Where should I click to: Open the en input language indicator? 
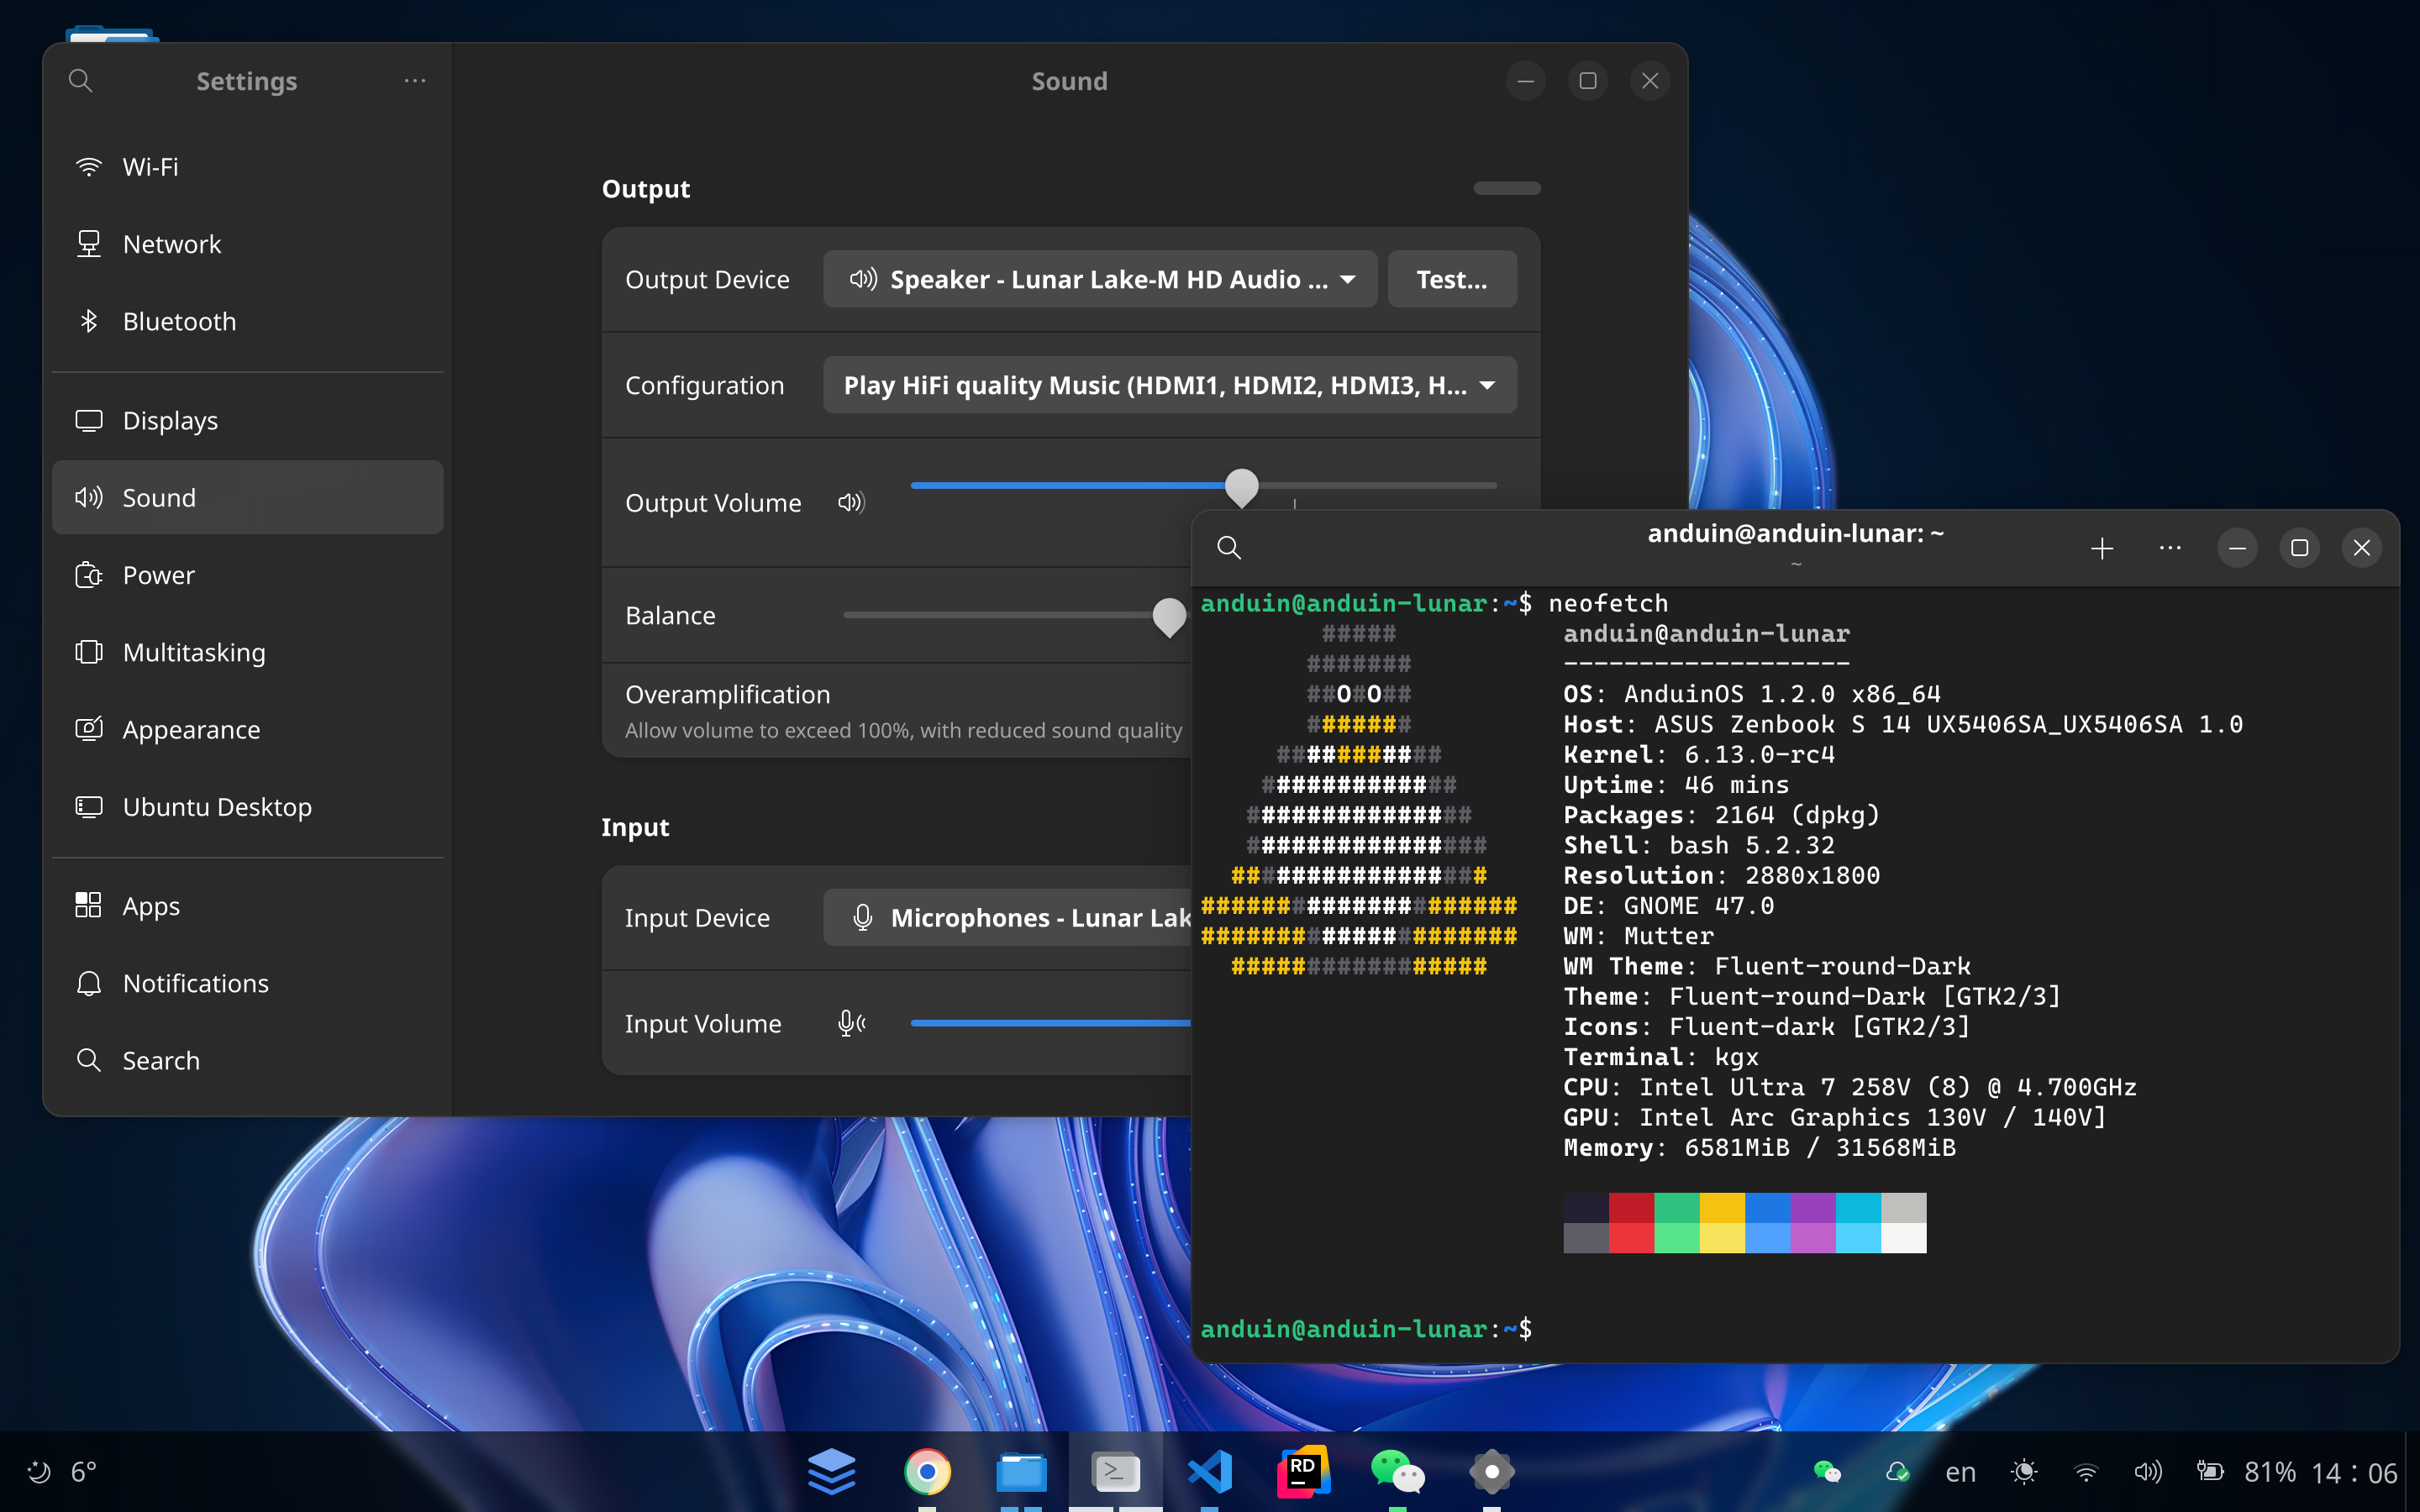tap(1960, 1472)
